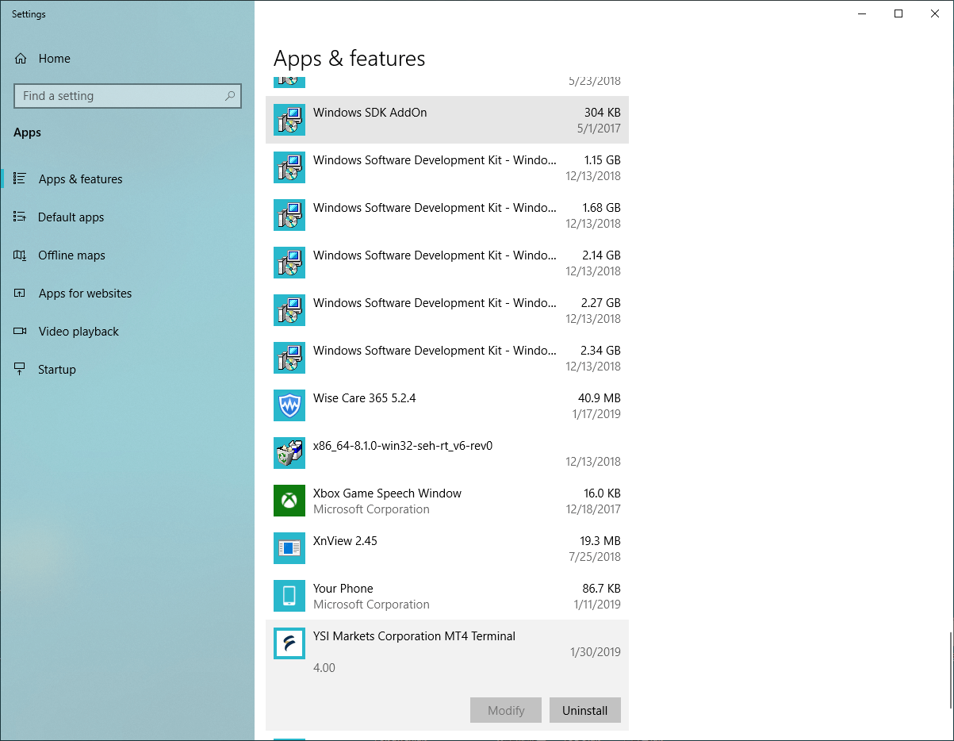Select XnView 2.45 entry name

(345, 541)
